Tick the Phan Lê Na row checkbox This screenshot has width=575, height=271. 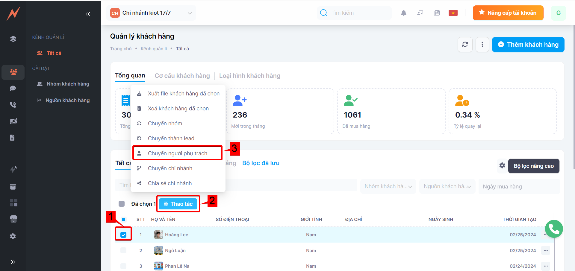click(x=123, y=266)
